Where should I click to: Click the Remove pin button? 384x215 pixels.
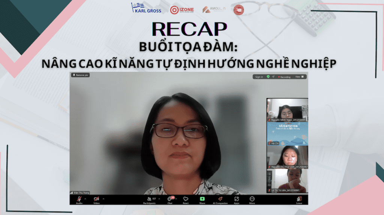(80, 75)
